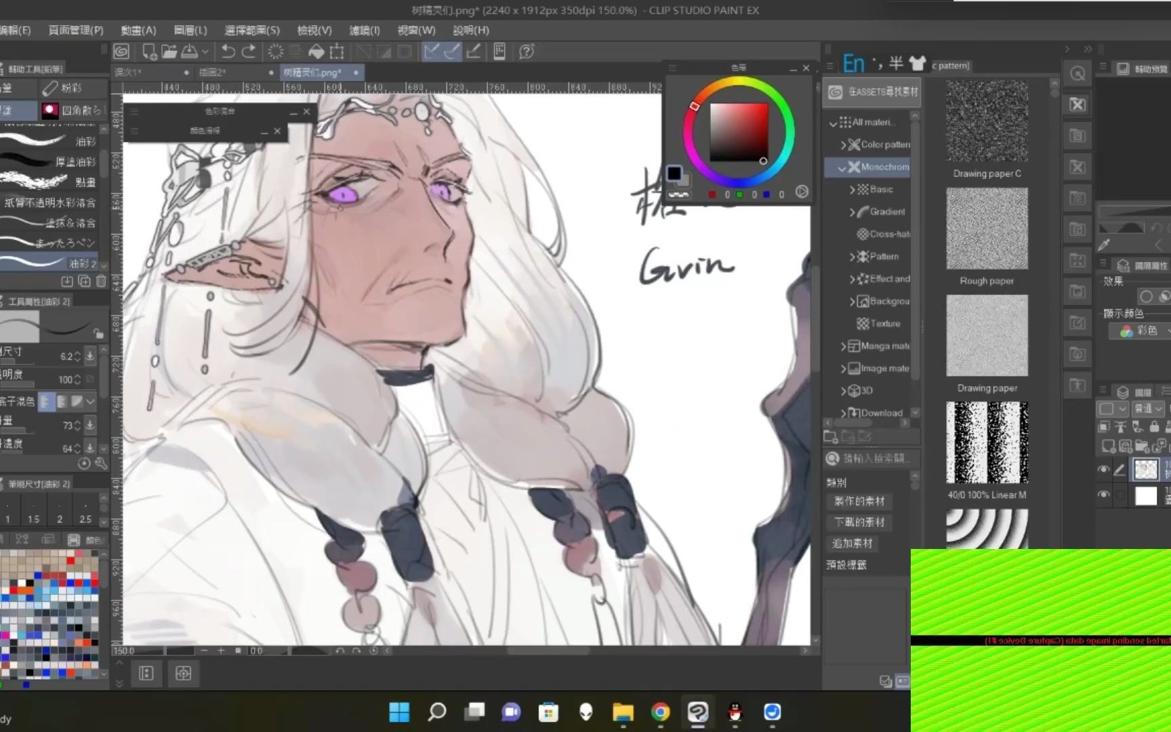Viewport: 1171px width, 732px height.
Task: Open Clip Studio support help icon
Action: pos(527,52)
